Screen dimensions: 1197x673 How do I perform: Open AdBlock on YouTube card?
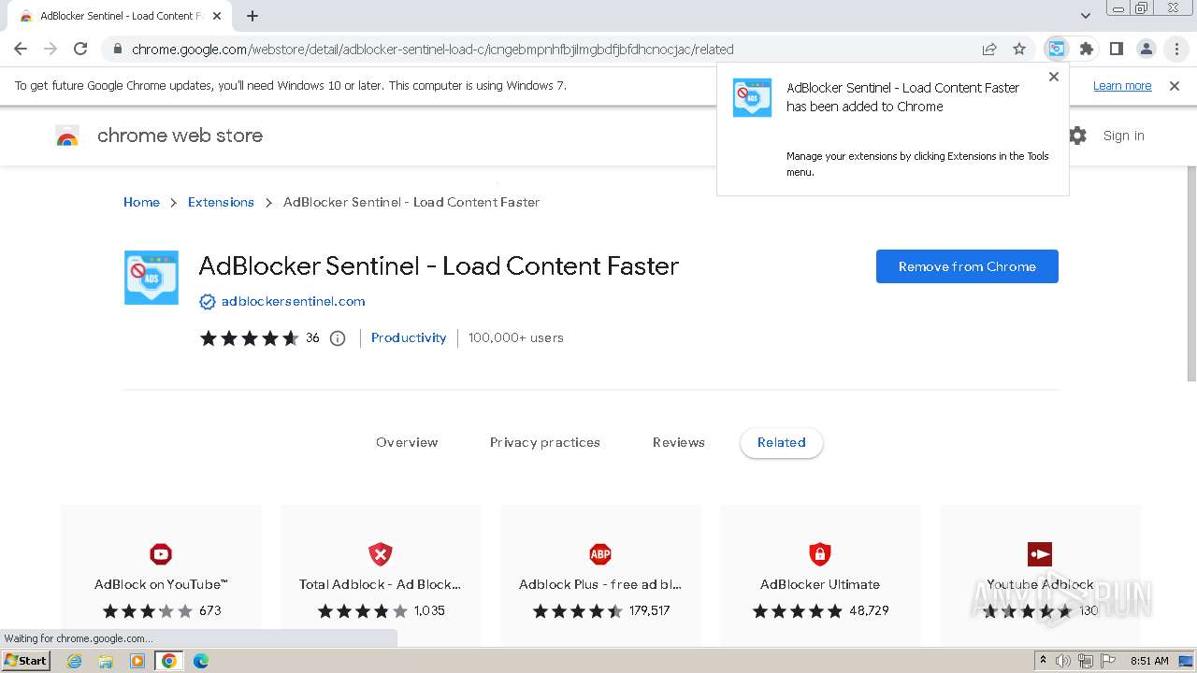click(161, 575)
